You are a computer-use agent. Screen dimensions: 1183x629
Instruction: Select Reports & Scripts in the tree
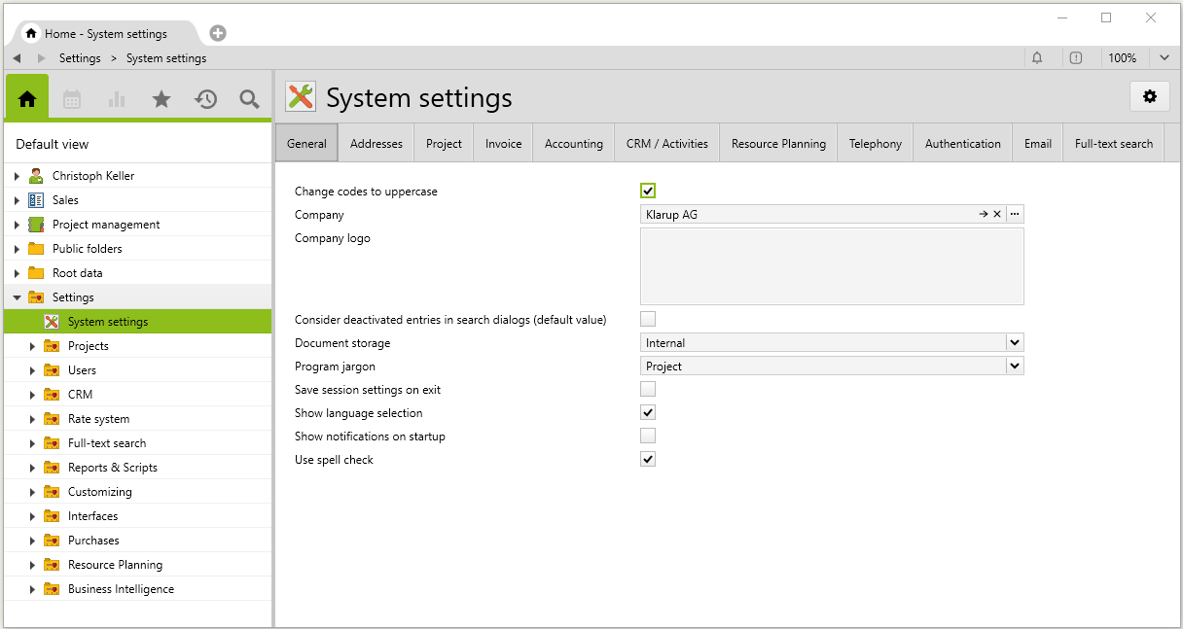[x=112, y=468]
